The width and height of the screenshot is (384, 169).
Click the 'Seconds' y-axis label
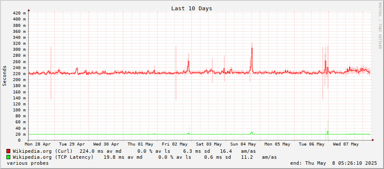pyautogui.click(x=4, y=76)
